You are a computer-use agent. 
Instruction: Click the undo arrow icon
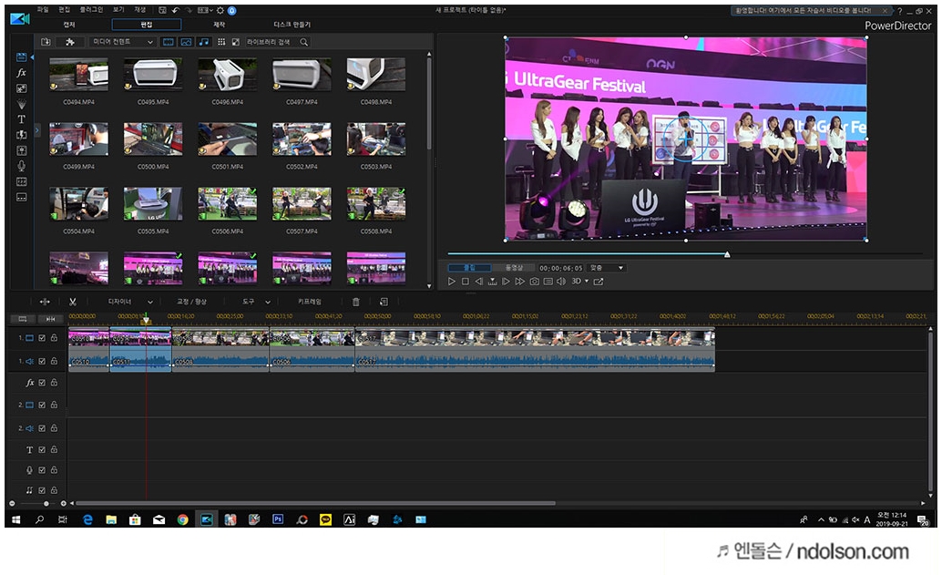tap(176, 10)
